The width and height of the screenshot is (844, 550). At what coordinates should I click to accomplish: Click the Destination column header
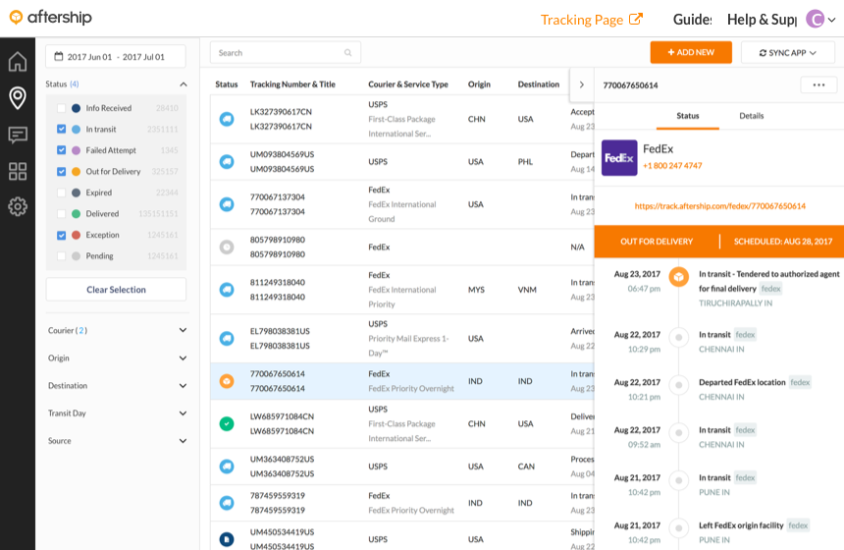538,84
